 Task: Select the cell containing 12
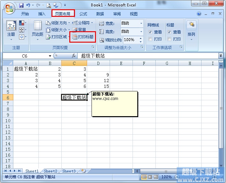point(98,81)
